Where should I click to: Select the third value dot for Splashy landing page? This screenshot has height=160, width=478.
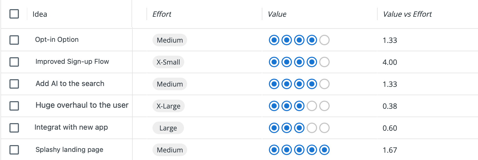tap(299, 150)
